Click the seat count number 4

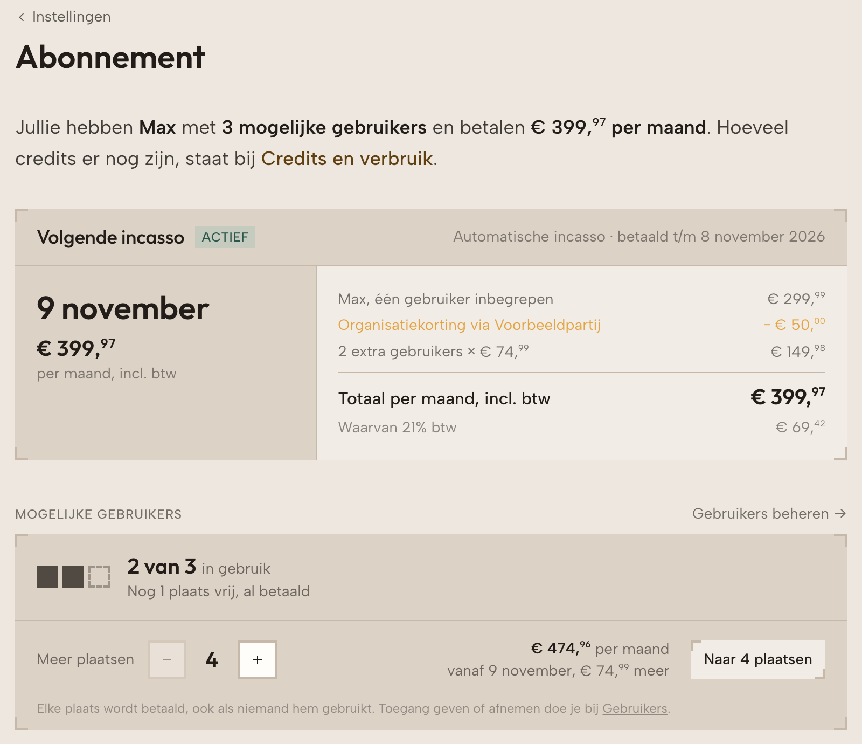point(212,660)
